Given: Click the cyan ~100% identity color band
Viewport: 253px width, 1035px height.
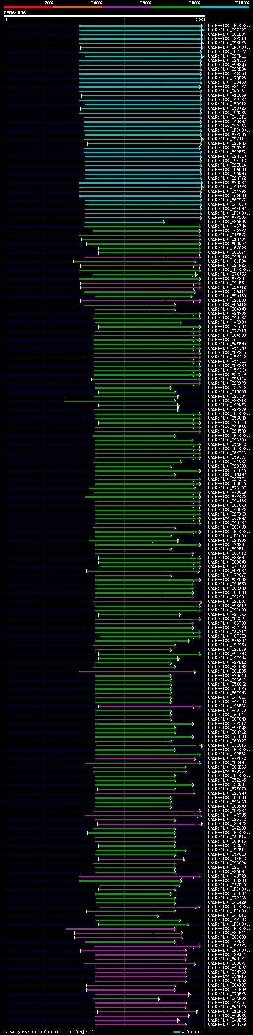Looking at the screenshot, I should coord(224,7).
